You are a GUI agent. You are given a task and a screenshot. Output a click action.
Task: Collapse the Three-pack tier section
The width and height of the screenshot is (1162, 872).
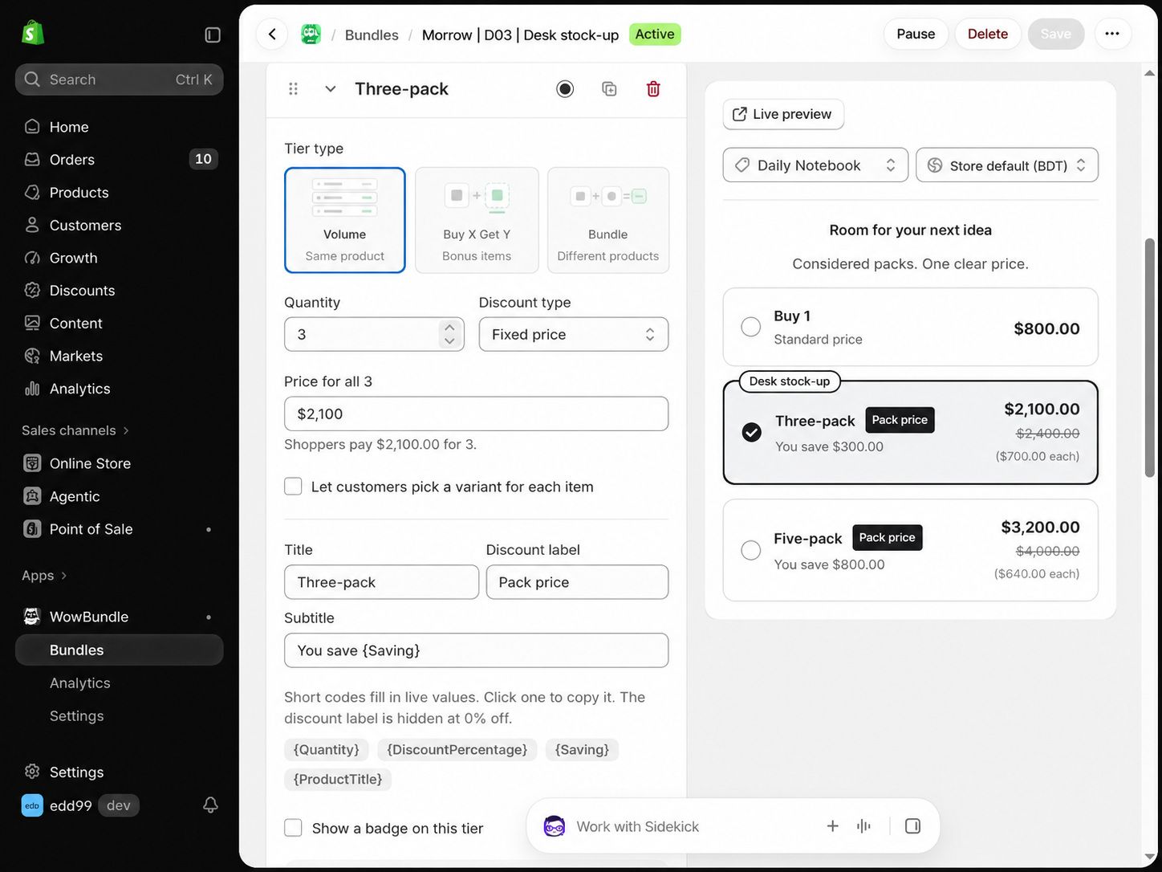(331, 89)
